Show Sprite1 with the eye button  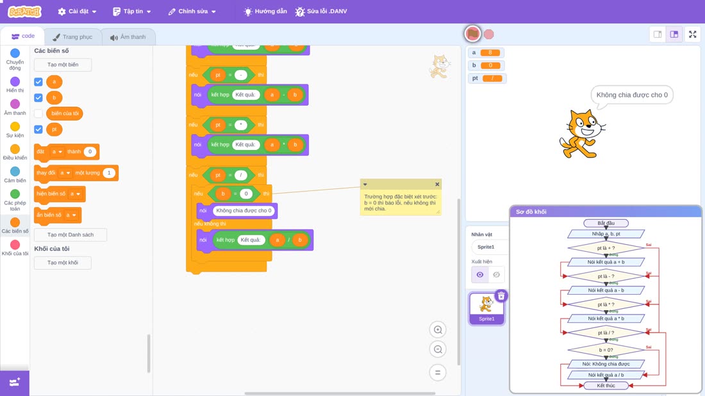click(x=480, y=275)
